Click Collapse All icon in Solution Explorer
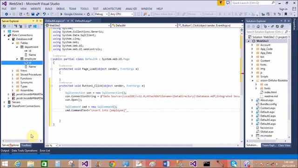Screen dimensions: 298x168 click(x=282, y=26)
